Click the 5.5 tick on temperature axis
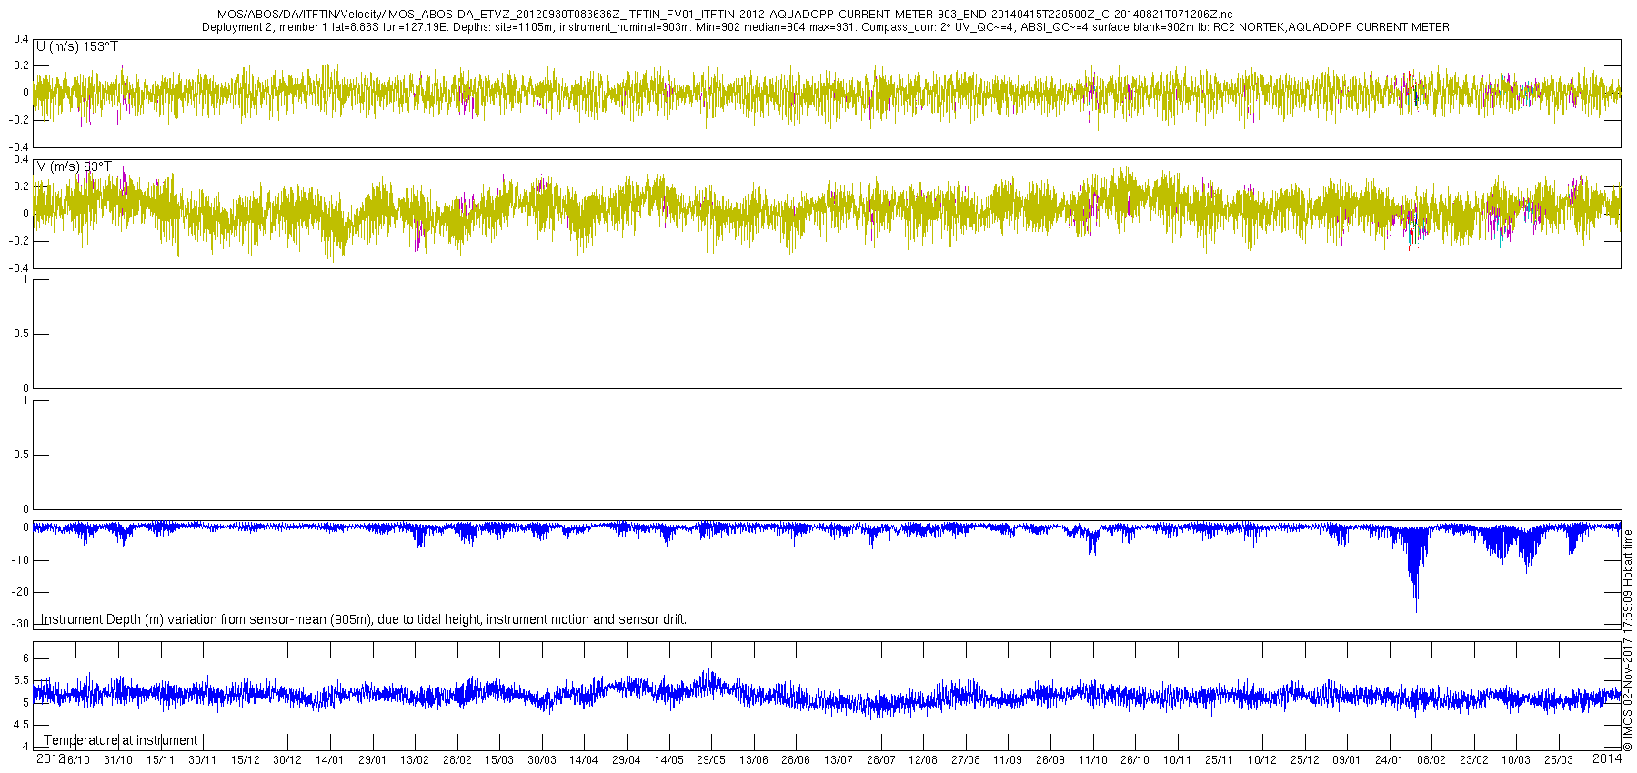 [x=22, y=680]
